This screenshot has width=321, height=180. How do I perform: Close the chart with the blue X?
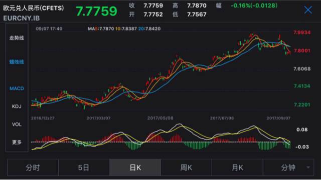308,10
